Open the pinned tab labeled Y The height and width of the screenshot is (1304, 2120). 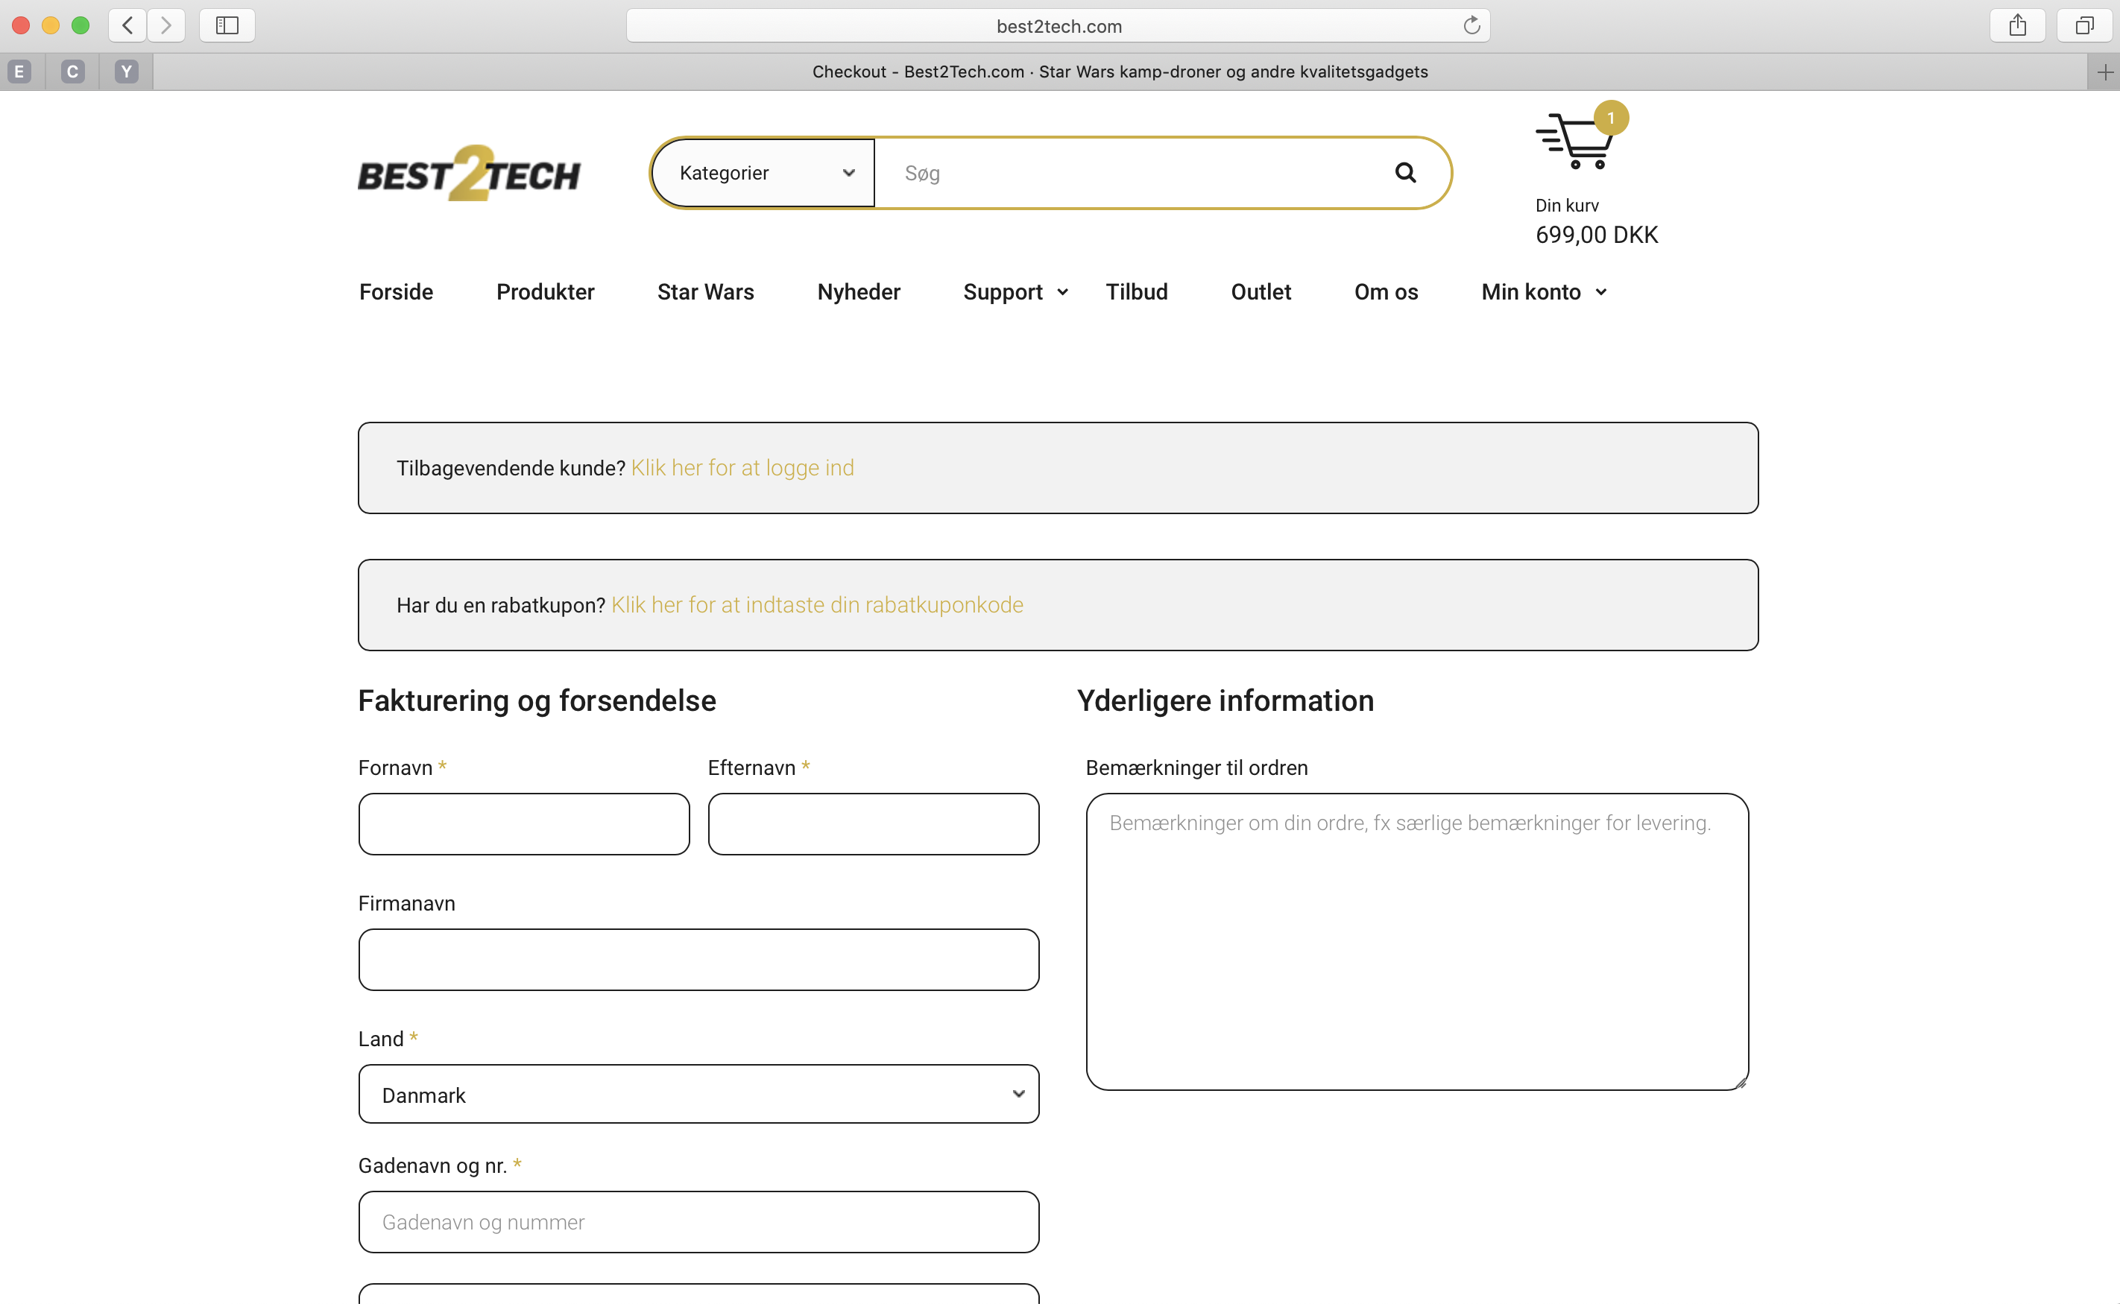127,72
